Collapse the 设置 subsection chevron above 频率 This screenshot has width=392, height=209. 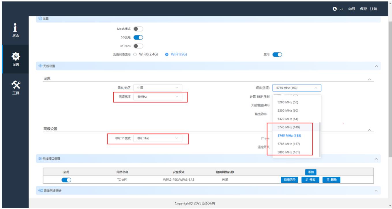[x=370, y=79]
